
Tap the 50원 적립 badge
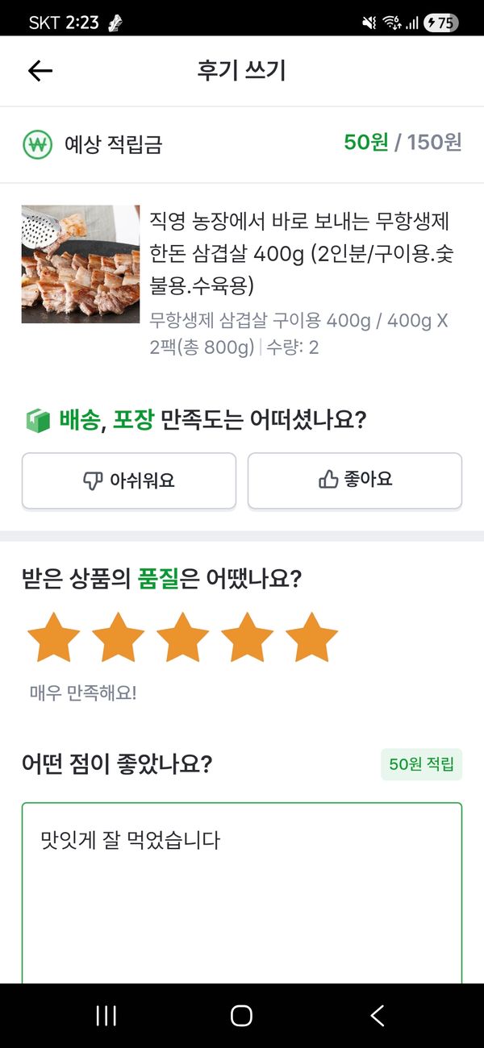point(421,764)
